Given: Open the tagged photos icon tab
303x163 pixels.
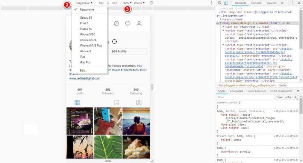Looking at the screenshot, I should (139, 103).
